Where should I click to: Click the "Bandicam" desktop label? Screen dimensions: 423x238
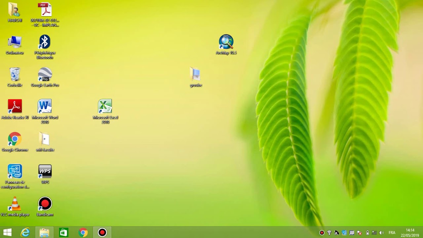45,215
